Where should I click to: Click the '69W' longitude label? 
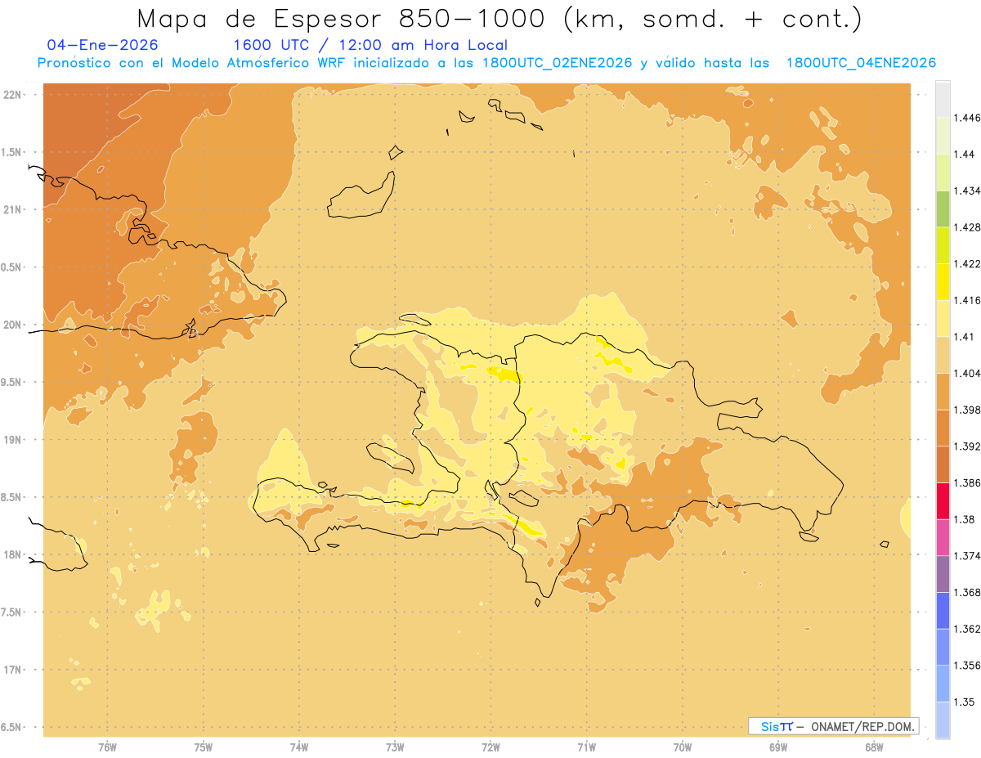778,747
